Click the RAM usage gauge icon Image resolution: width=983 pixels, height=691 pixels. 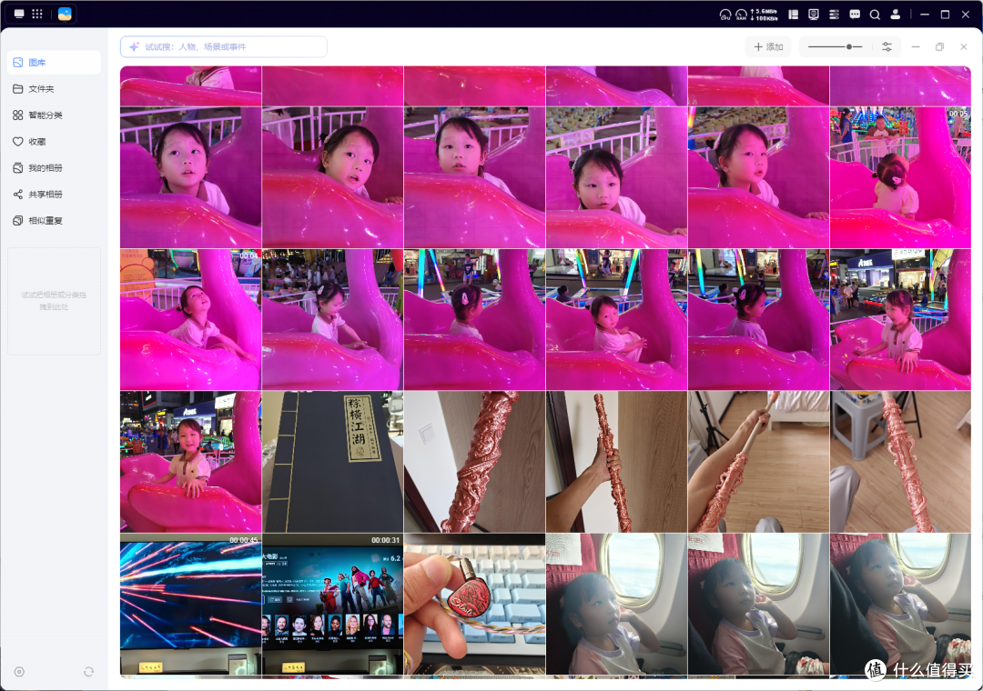coord(741,15)
